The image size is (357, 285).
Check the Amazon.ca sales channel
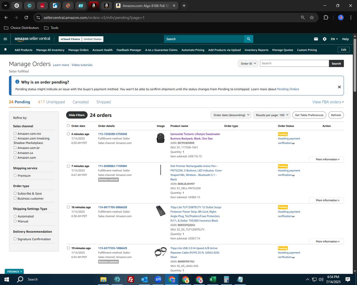(15, 153)
